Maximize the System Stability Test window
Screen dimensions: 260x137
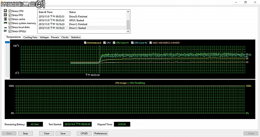coord(246,2)
